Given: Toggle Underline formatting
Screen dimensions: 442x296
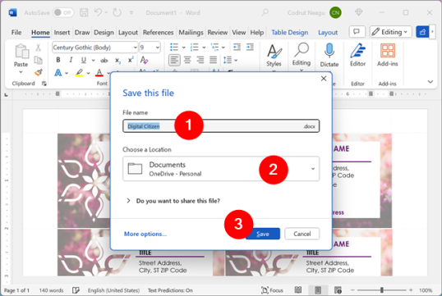Looking at the screenshot, I should click(x=84, y=60).
